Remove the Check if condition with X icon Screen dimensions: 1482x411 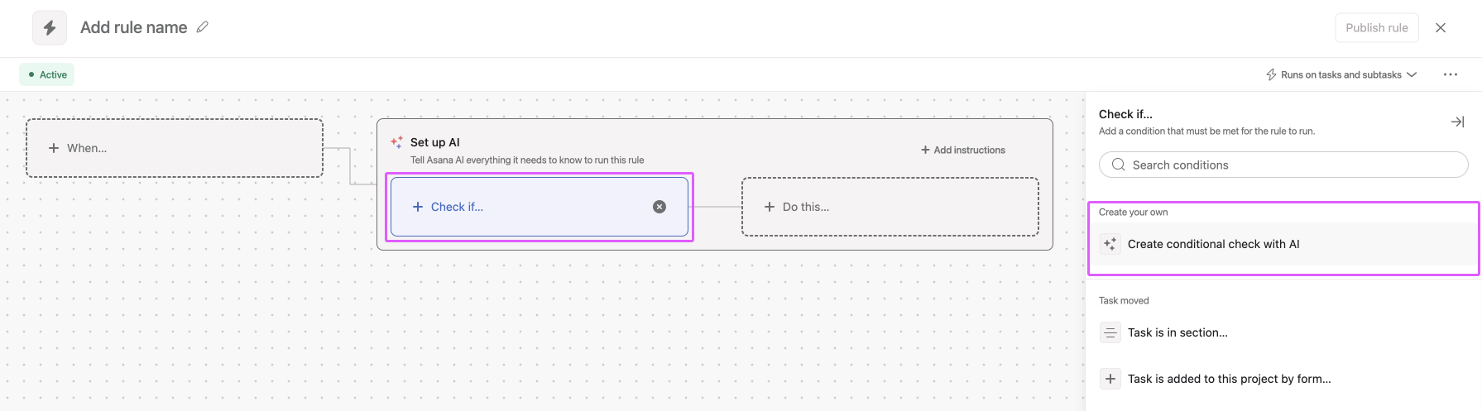659,207
